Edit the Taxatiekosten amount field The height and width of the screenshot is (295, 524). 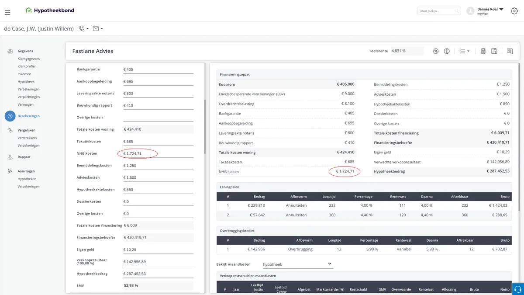(x=158, y=142)
